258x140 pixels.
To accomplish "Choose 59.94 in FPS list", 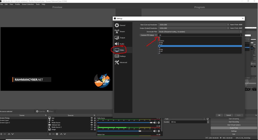I will (200, 51).
